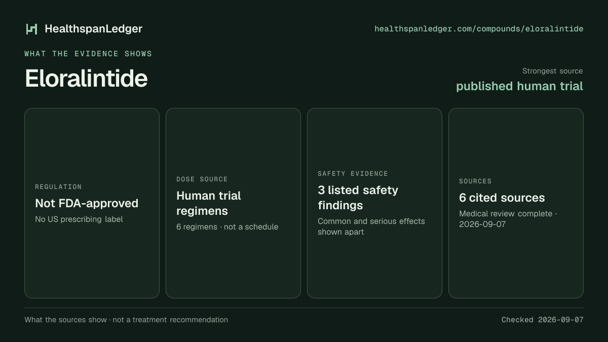Click the Eloralintide heading
This screenshot has width=608, height=342.
[x=86, y=79]
